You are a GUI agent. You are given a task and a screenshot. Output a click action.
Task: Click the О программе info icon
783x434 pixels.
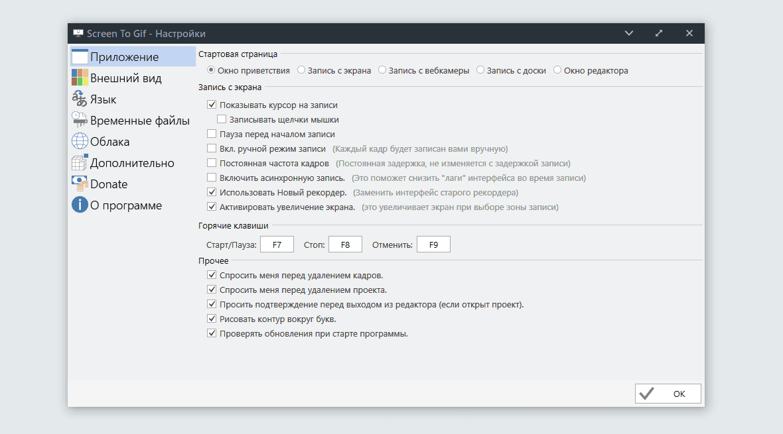coord(80,205)
